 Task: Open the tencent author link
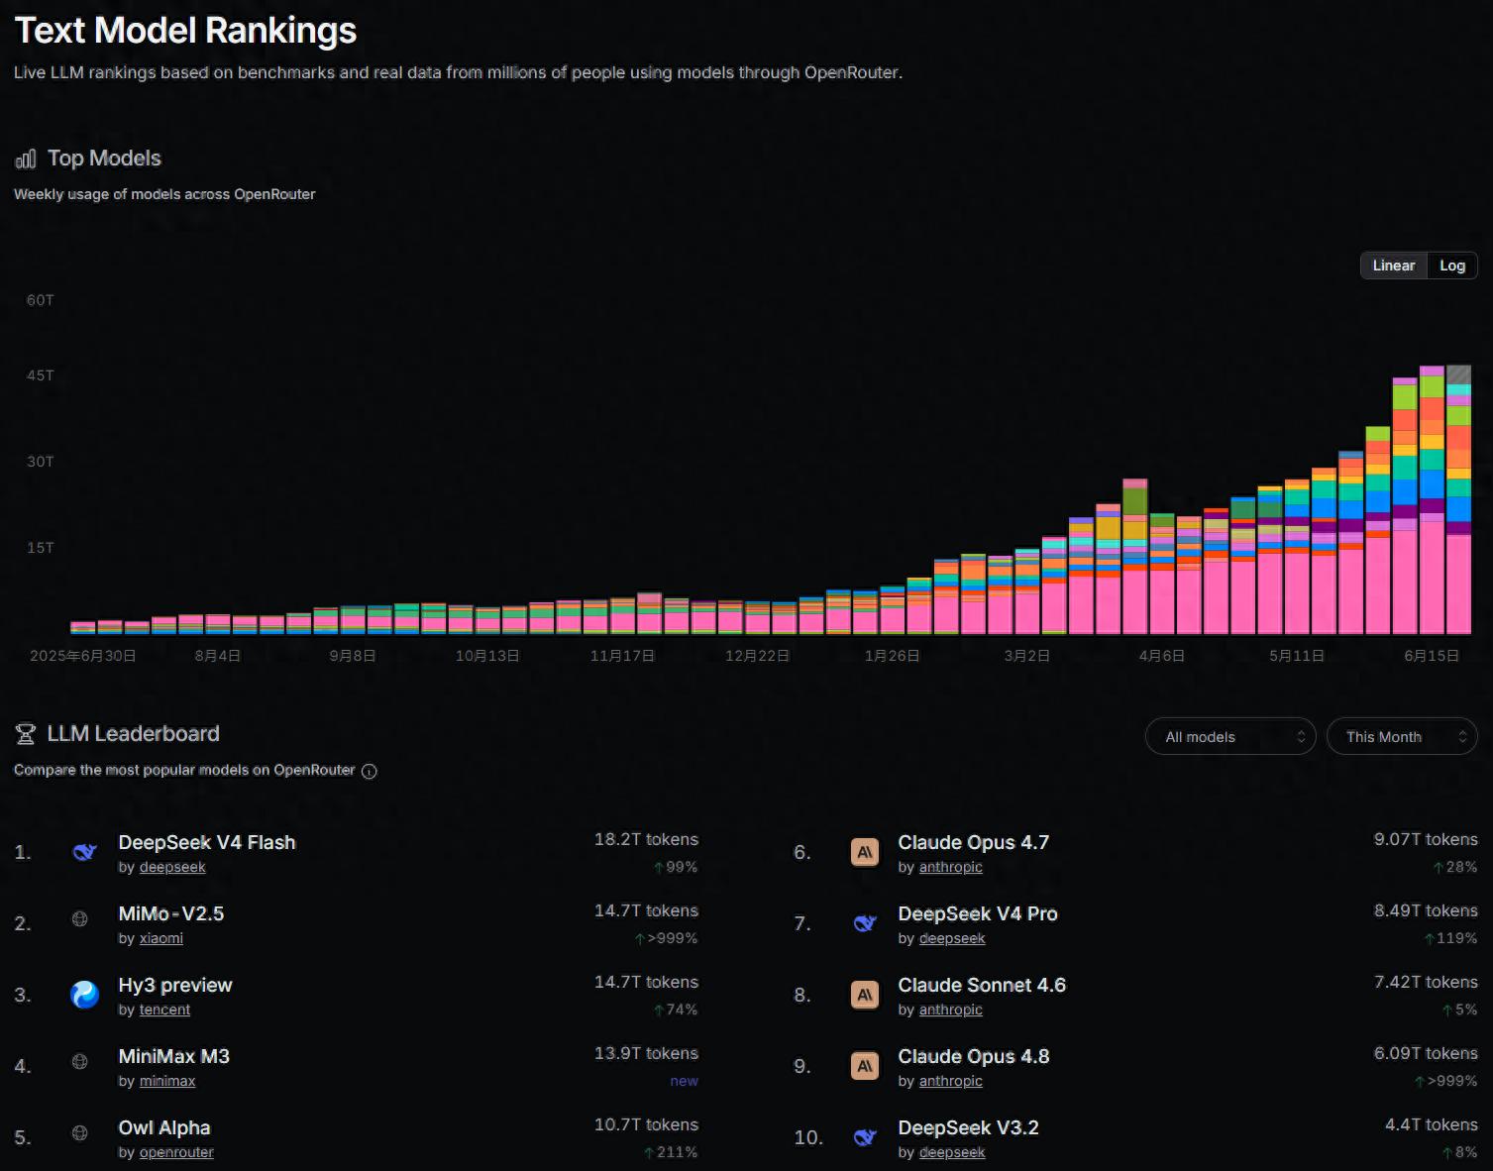(164, 1010)
